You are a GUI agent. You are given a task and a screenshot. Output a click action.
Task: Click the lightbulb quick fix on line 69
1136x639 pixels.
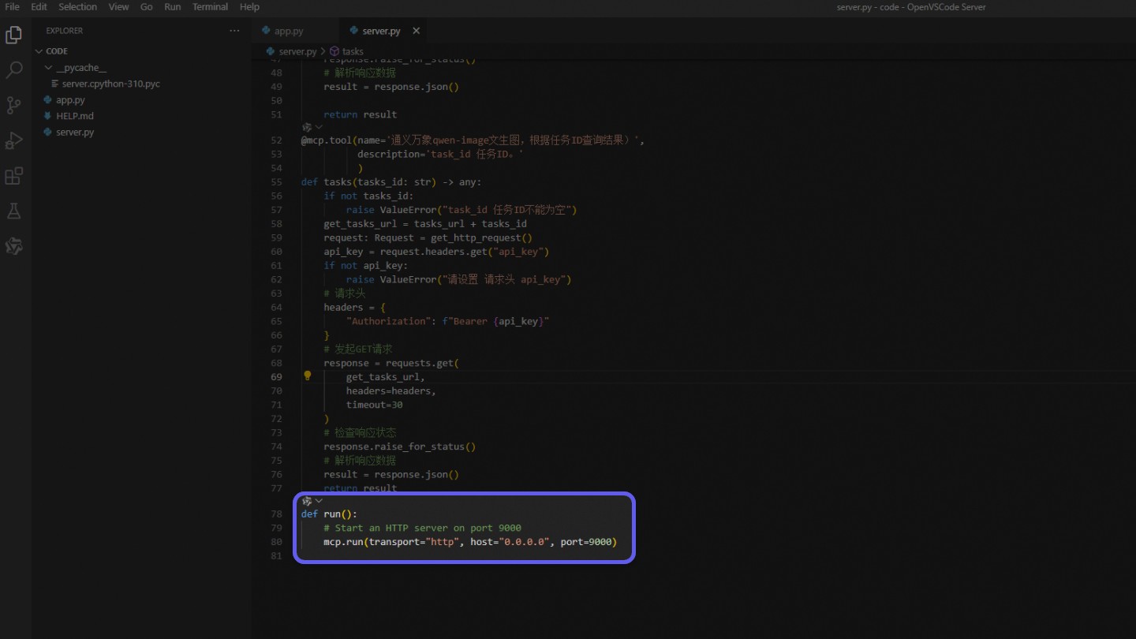[x=307, y=376]
